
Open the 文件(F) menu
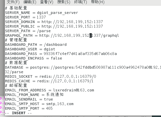click(x=13, y=2)
